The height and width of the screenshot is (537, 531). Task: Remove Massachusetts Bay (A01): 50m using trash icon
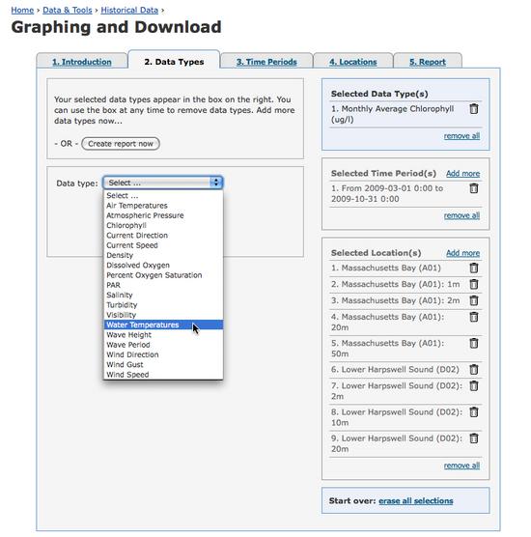click(474, 343)
